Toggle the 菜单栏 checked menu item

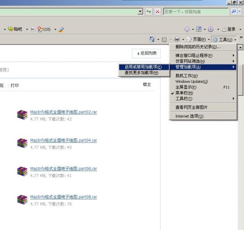(184, 93)
